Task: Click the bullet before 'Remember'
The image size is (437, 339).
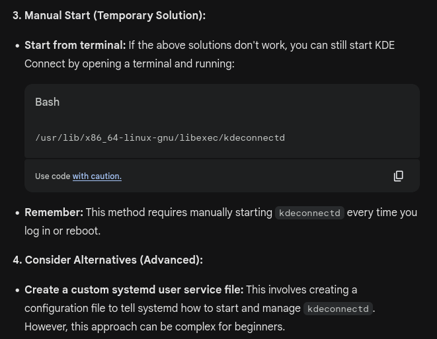Action: point(17,213)
